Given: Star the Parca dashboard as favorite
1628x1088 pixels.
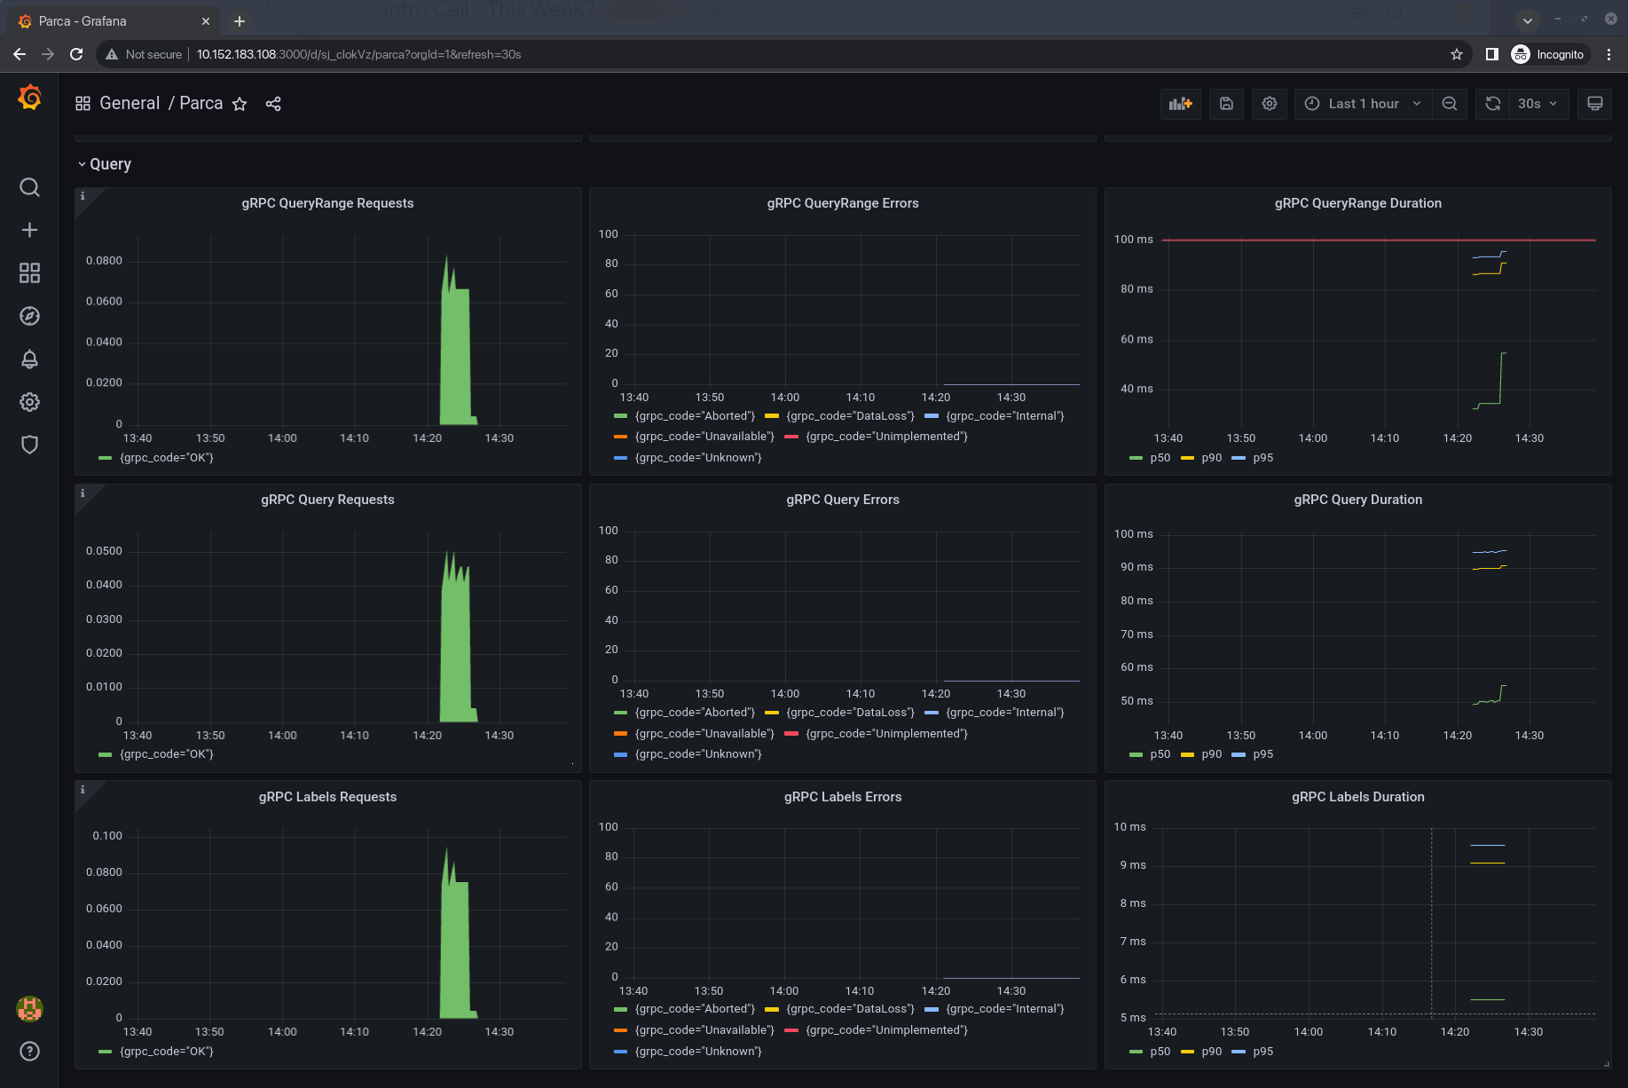Looking at the screenshot, I should pos(240,104).
